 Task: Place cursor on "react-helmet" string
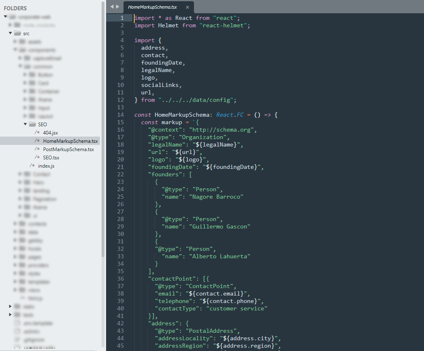tap(223, 25)
